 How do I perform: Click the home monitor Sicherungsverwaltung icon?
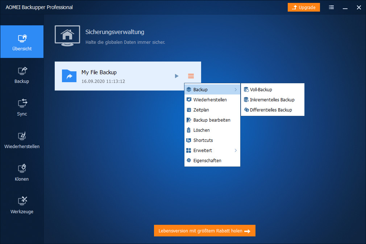67,36
